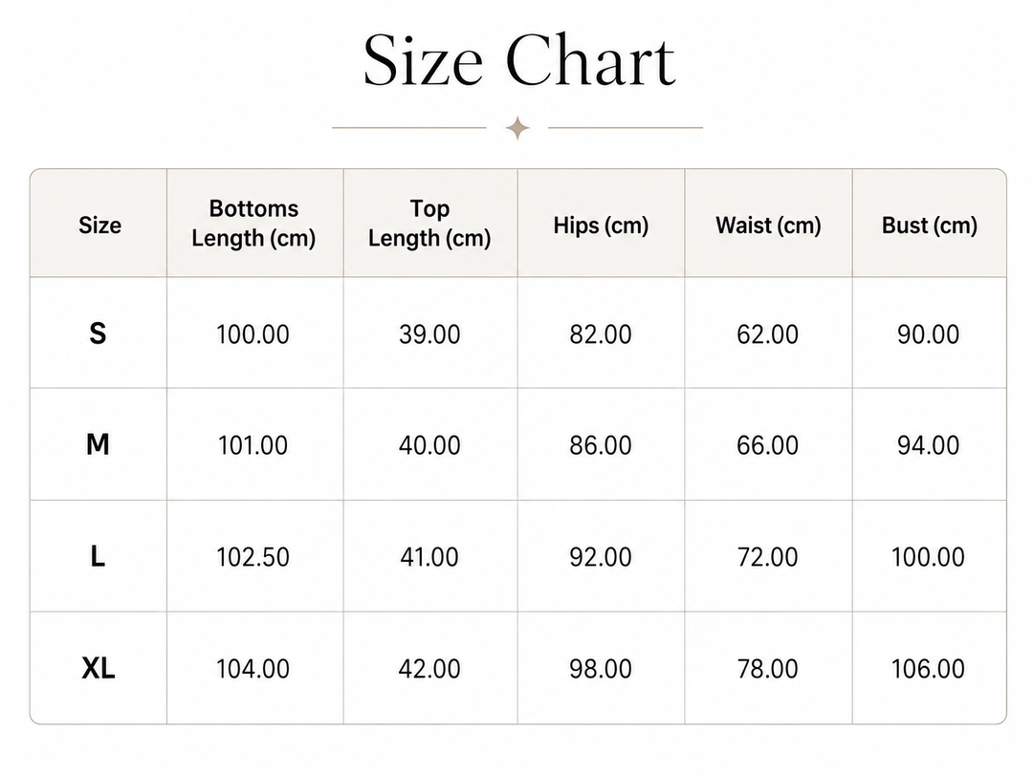The image size is (1033, 774).
Task: Click the Bust (cm) column header
Action: [929, 226]
